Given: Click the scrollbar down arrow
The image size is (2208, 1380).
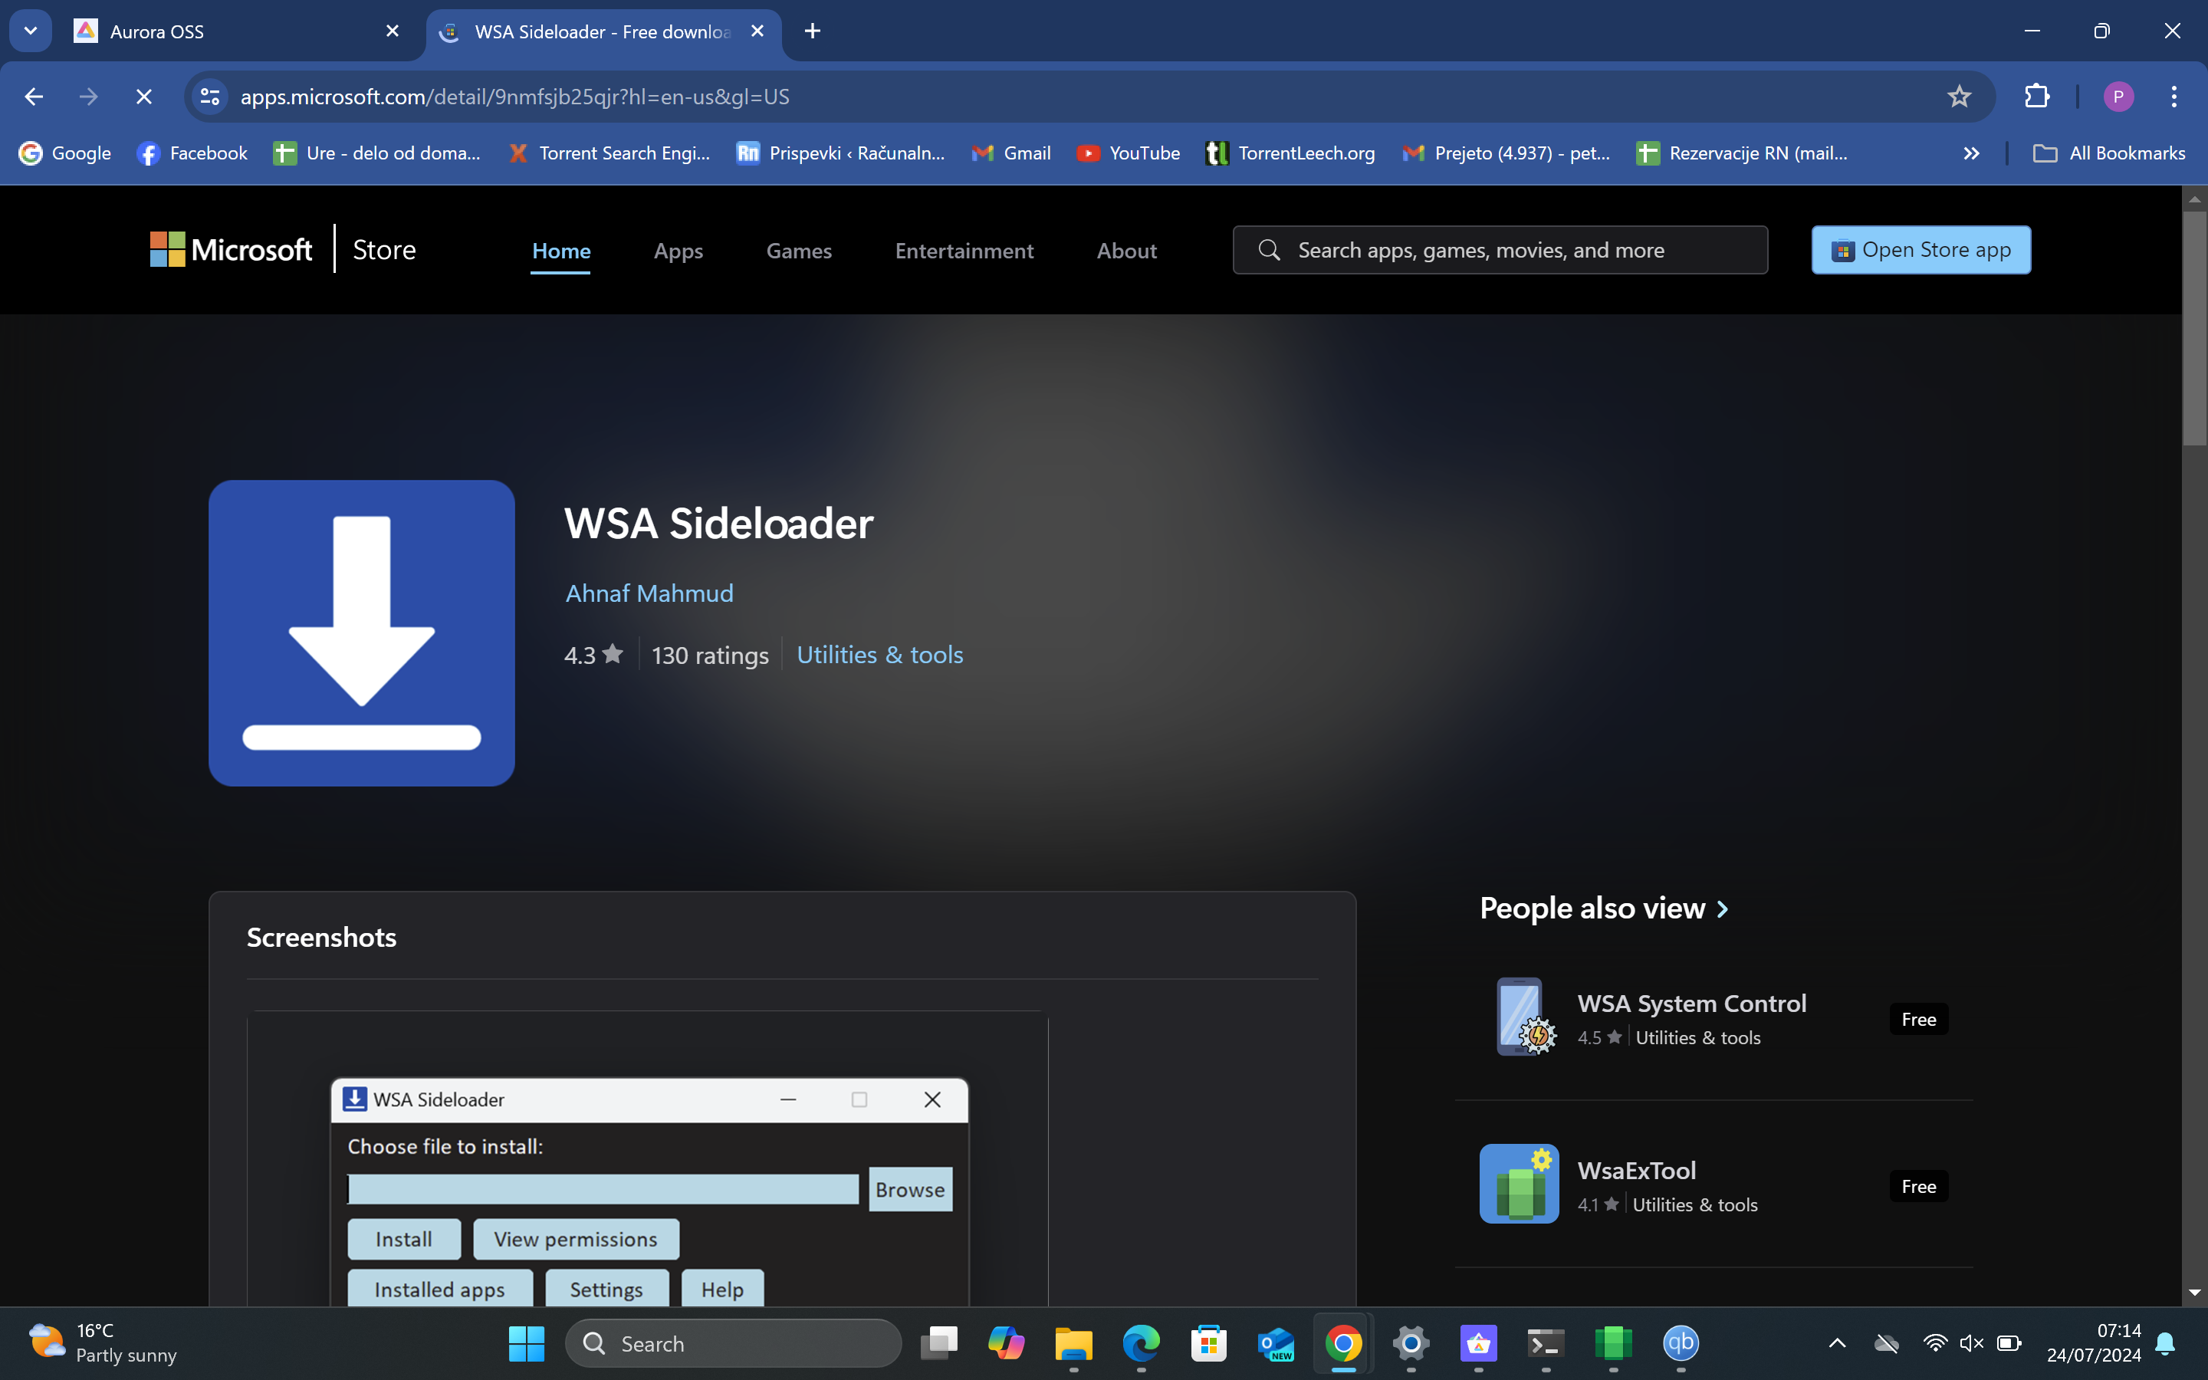Looking at the screenshot, I should tap(2194, 1293).
